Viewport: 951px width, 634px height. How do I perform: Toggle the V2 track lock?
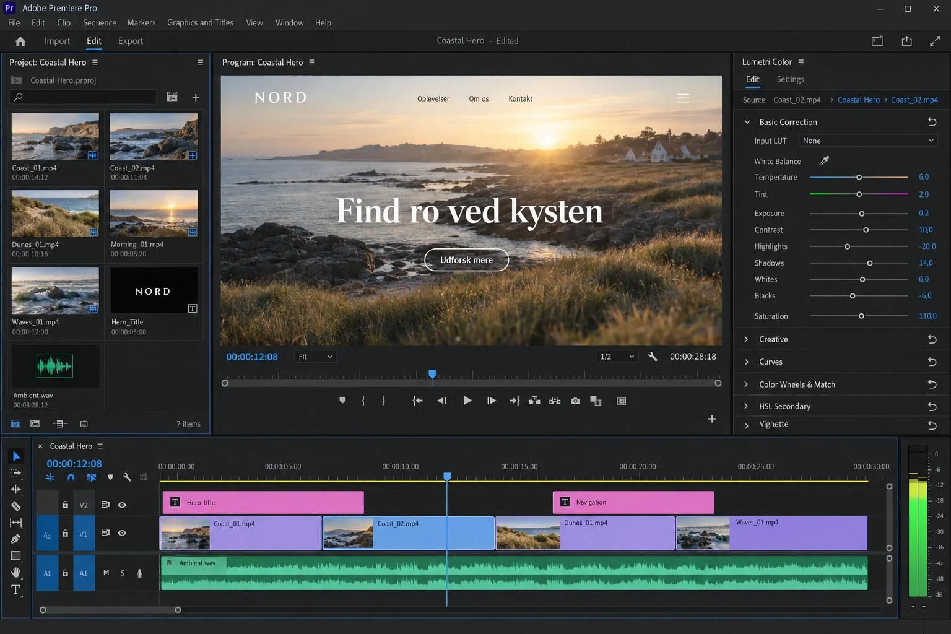click(x=65, y=505)
